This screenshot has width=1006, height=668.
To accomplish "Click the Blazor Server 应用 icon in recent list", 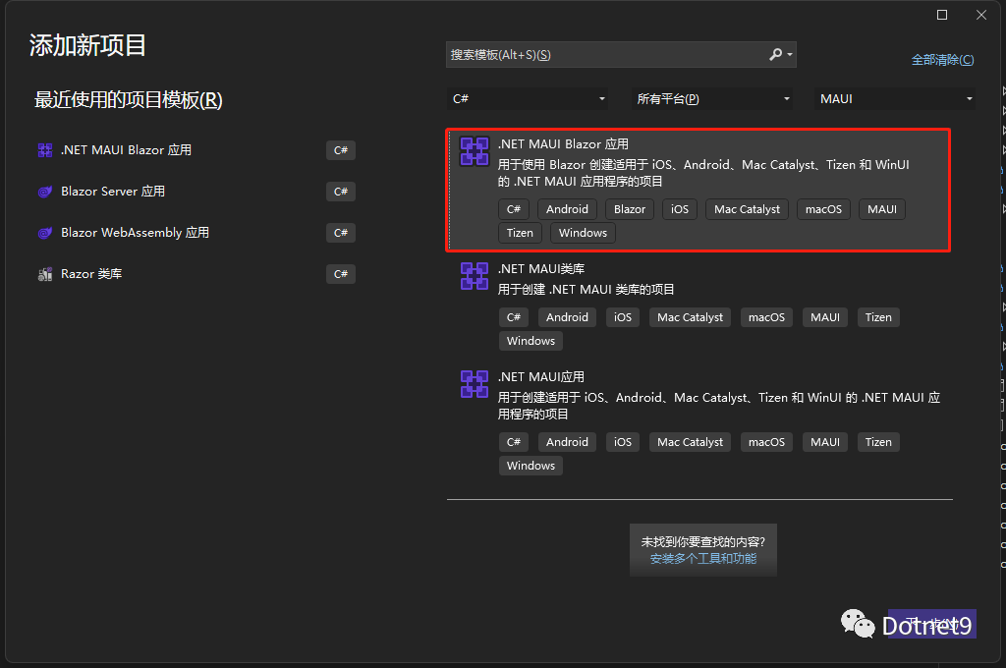I will (x=45, y=192).
